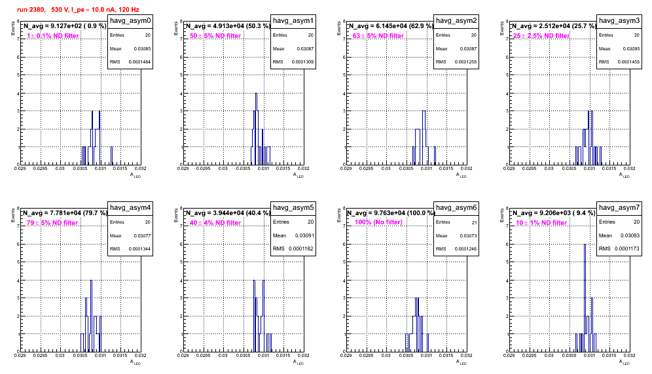The height and width of the screenshot is (374, 652).
Task: Click Events axis title of havg_asym4 plot
Action: [13, 216]
